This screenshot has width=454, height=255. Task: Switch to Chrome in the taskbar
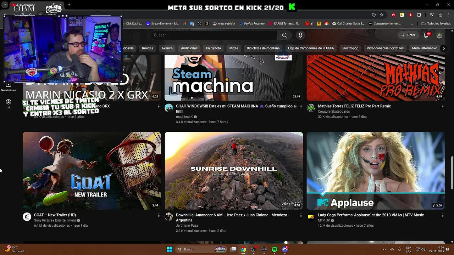coord(243,249)
